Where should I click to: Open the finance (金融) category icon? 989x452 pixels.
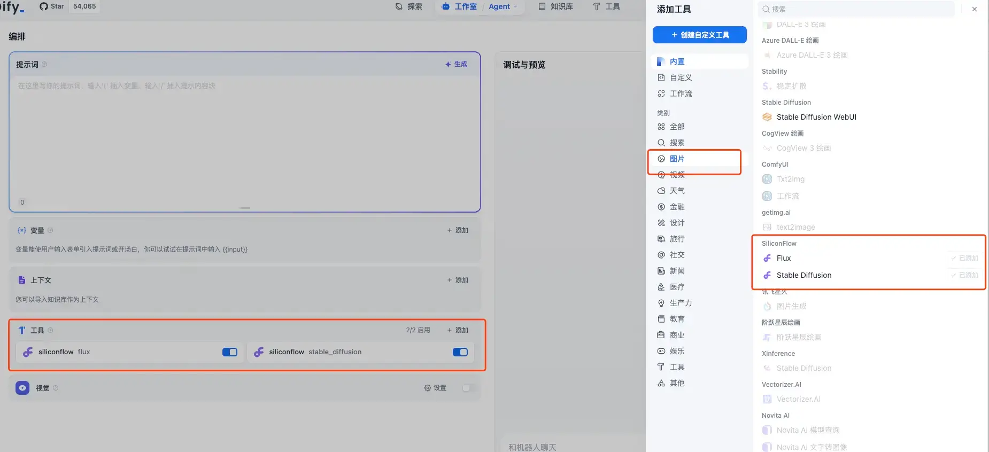[661, 207]
